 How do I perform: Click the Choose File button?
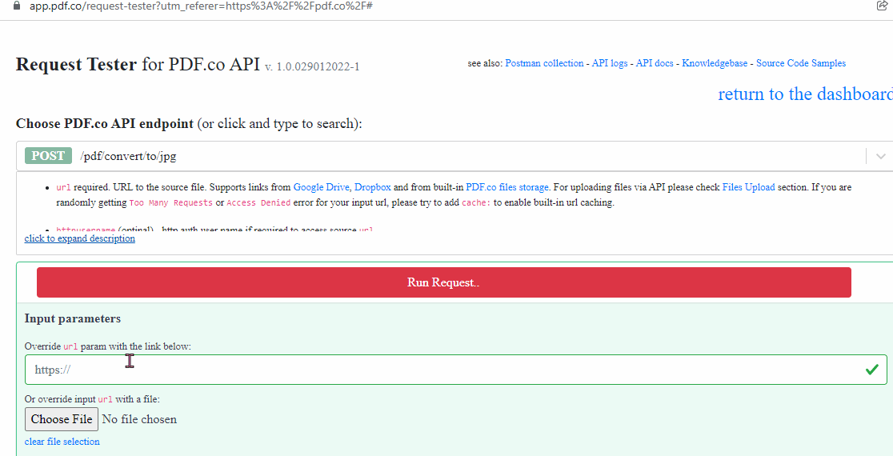(62, 419)
